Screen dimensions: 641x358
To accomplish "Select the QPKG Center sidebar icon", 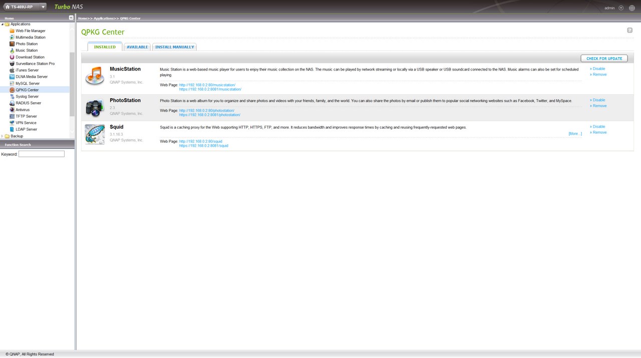I will point(12,90).
